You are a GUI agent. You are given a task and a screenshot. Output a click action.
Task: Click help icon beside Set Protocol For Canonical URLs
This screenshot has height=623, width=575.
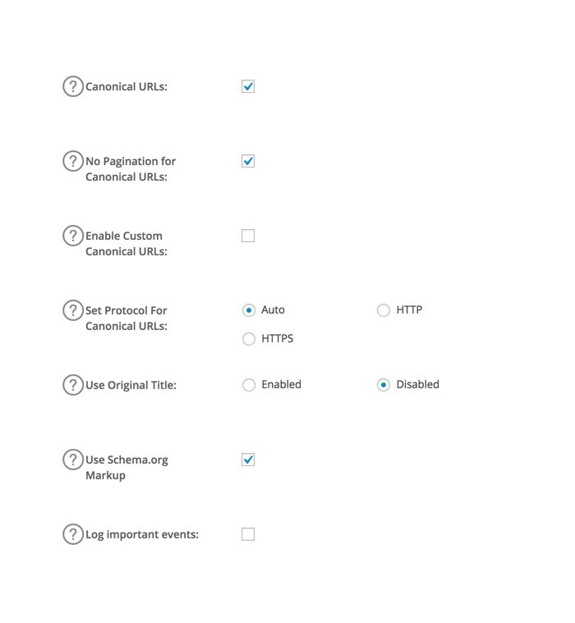73,310
